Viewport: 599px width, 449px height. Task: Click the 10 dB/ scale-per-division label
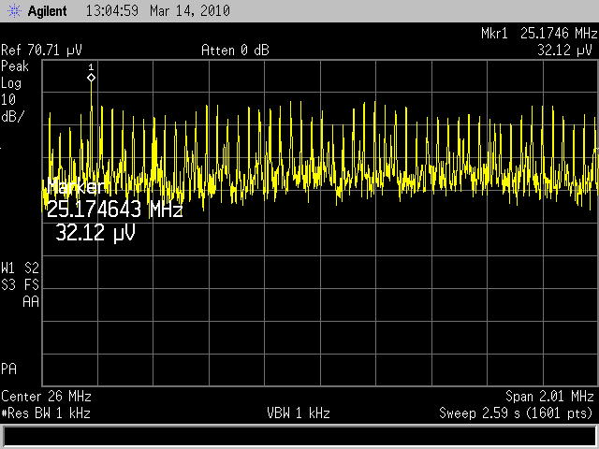(x=12, y=108)
